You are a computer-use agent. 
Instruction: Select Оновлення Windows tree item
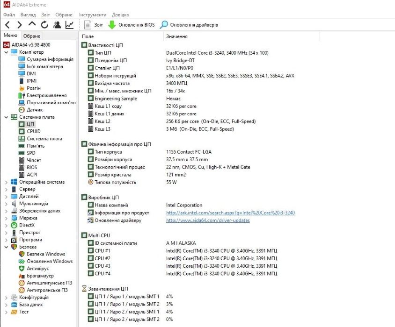(45, 261)
